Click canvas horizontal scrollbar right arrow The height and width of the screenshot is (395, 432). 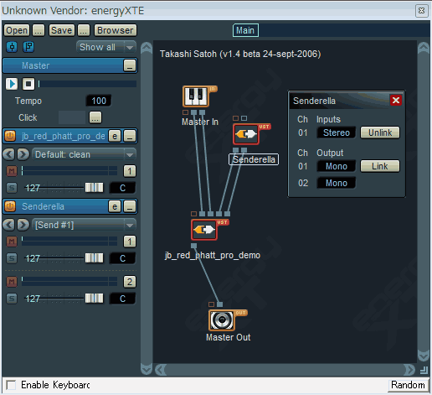[x=409, y=370]
